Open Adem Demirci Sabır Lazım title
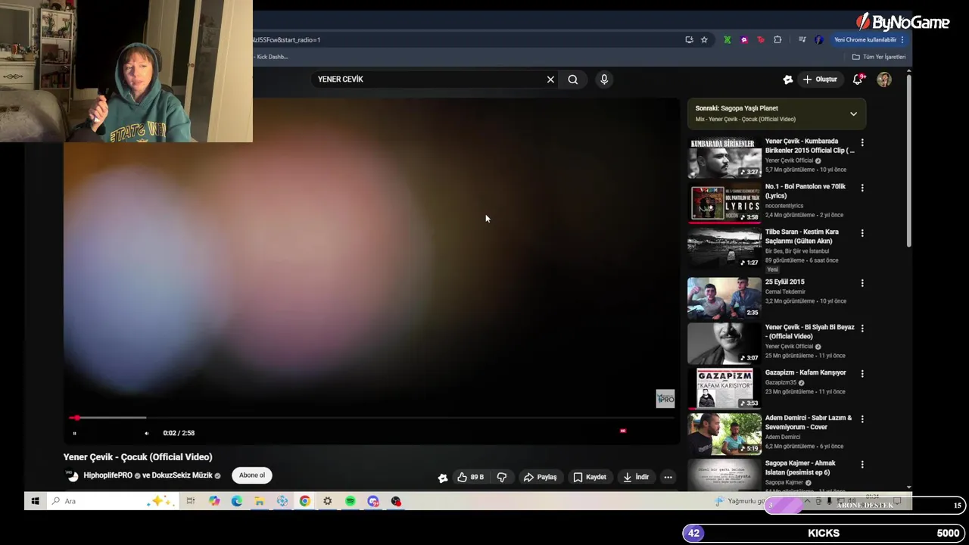The image size is (969, 545). (x=808, y=422)
